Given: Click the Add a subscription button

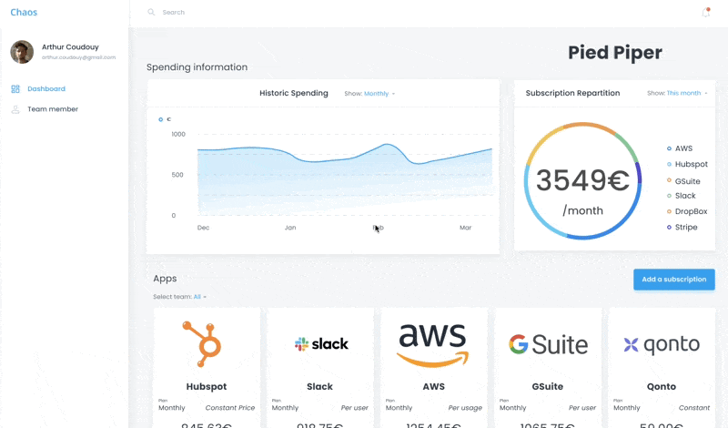Looking at the screenshot, I should pos(674,280).
